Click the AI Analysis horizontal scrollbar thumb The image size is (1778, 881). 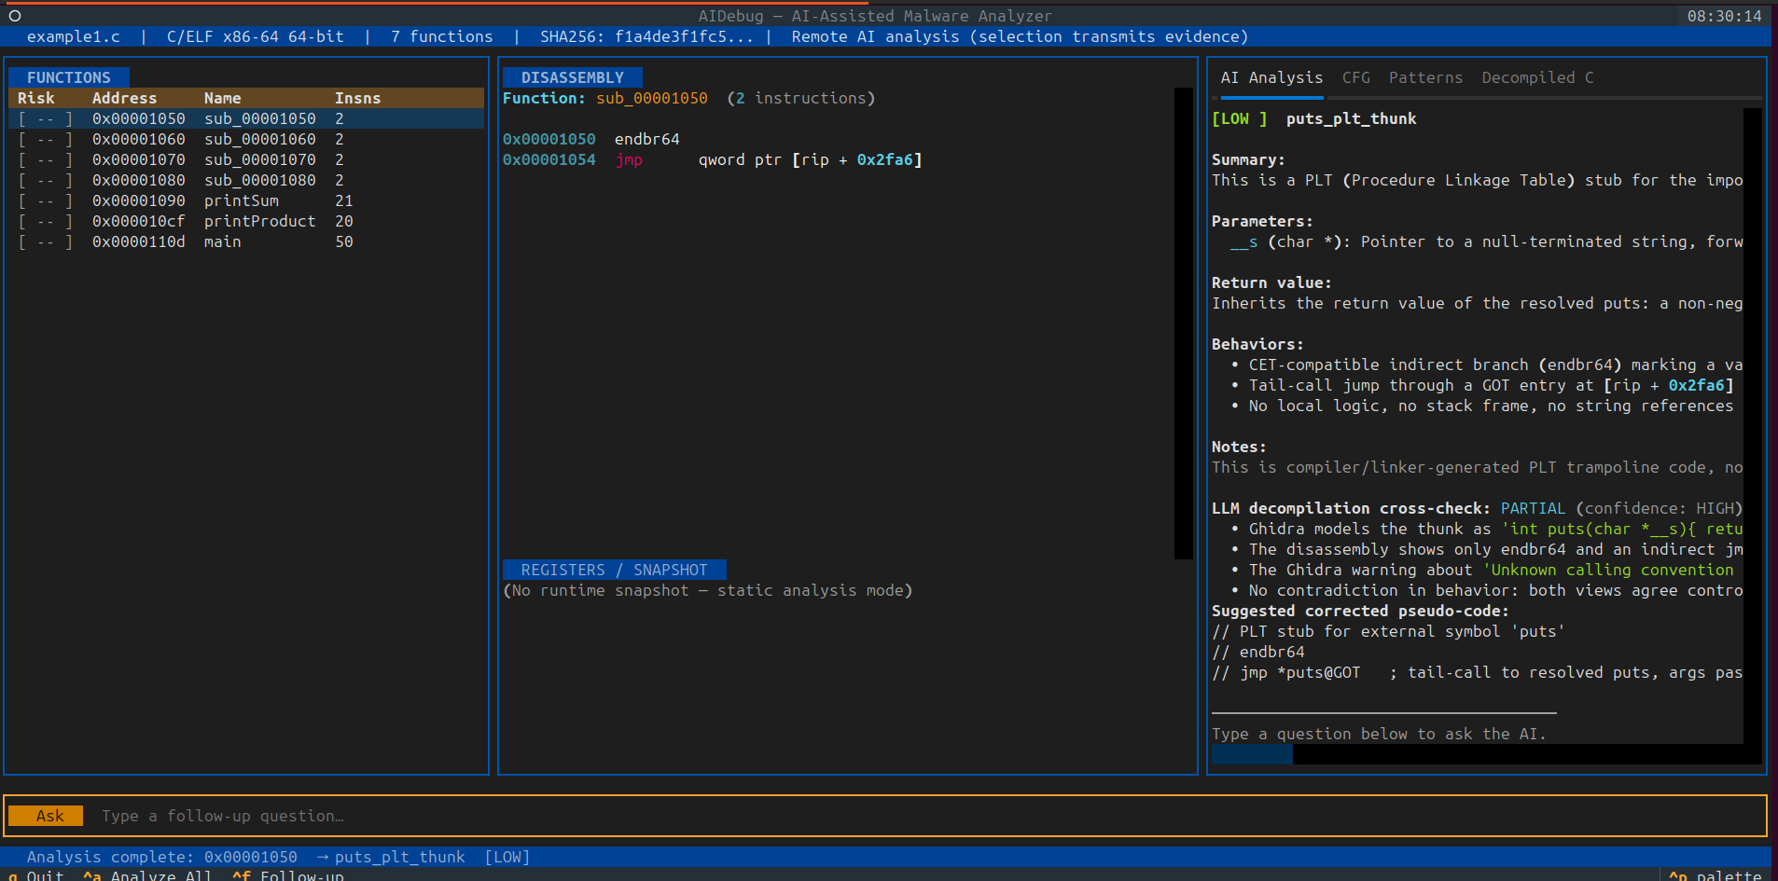pos(1252,755)
